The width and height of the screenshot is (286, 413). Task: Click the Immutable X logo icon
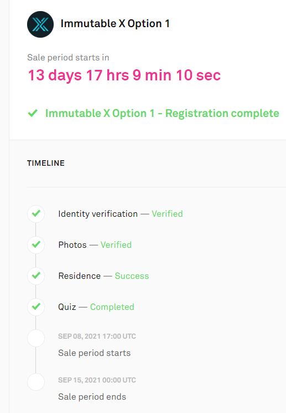tap(40, 24)
